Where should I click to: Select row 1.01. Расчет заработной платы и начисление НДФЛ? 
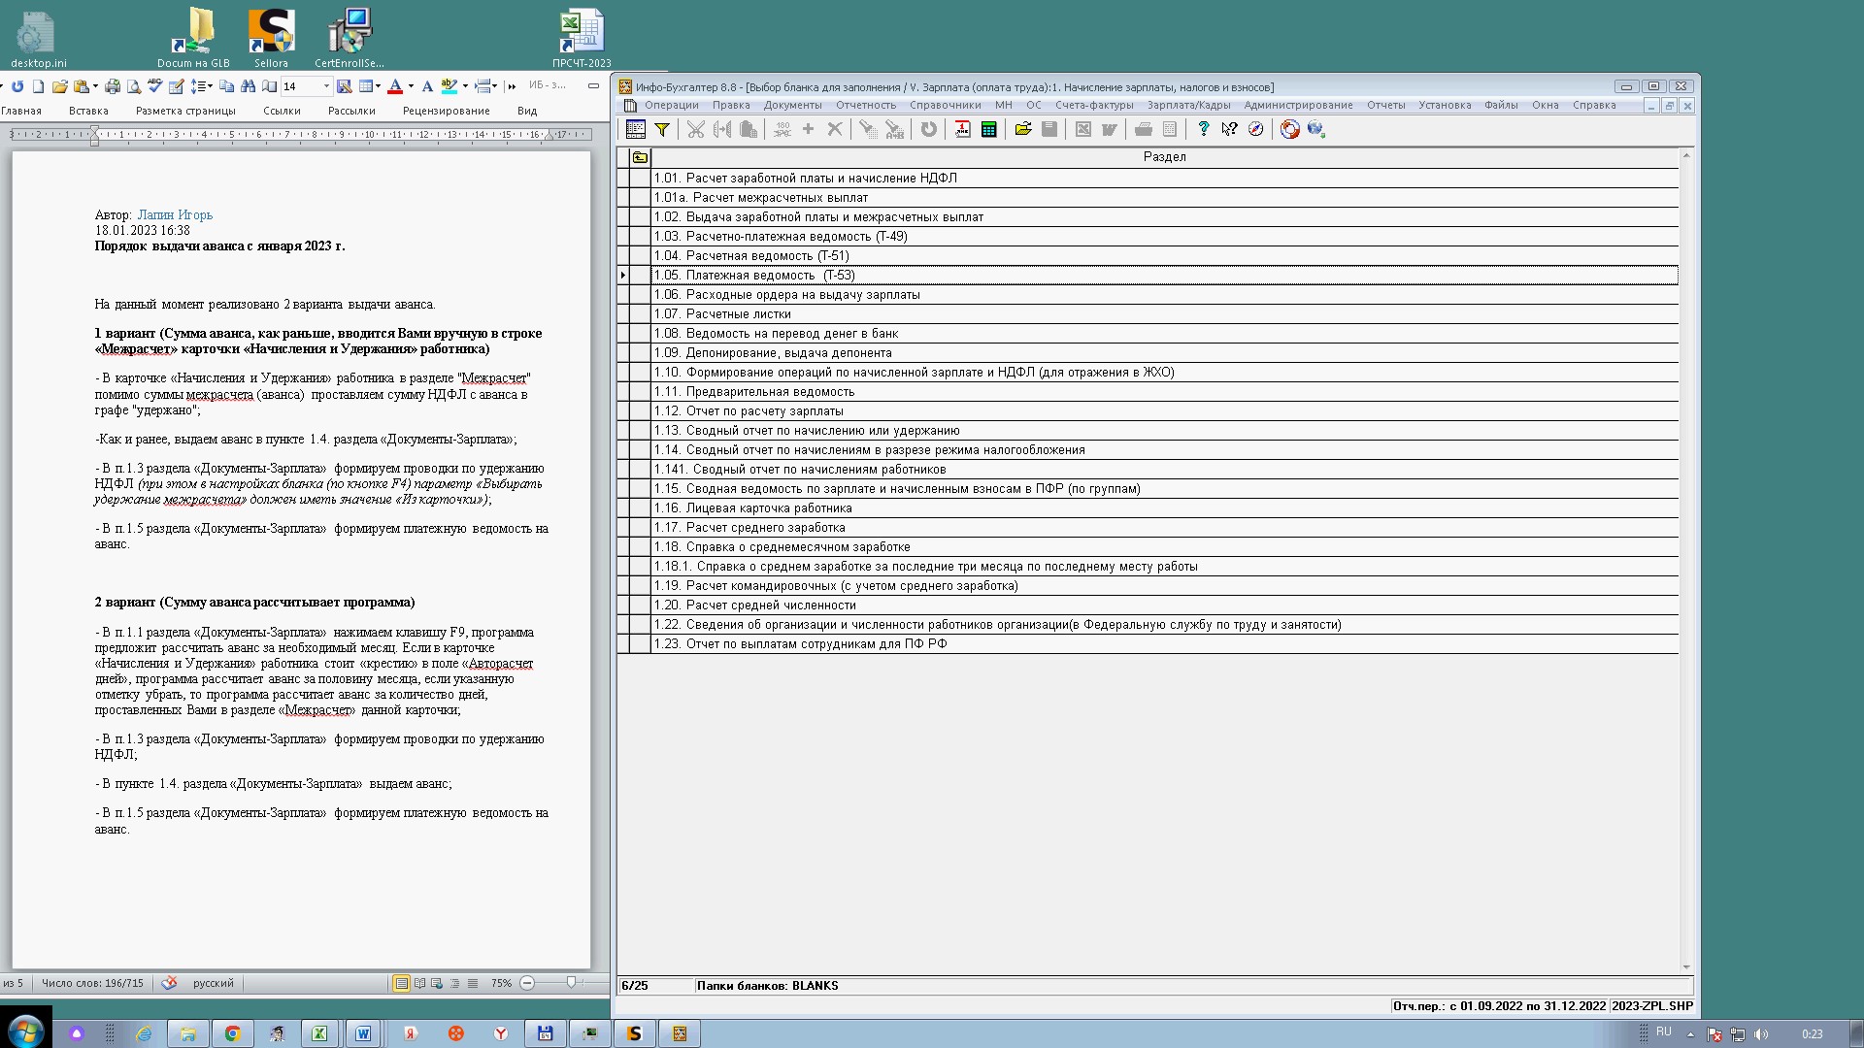[x=1164, y=178]
